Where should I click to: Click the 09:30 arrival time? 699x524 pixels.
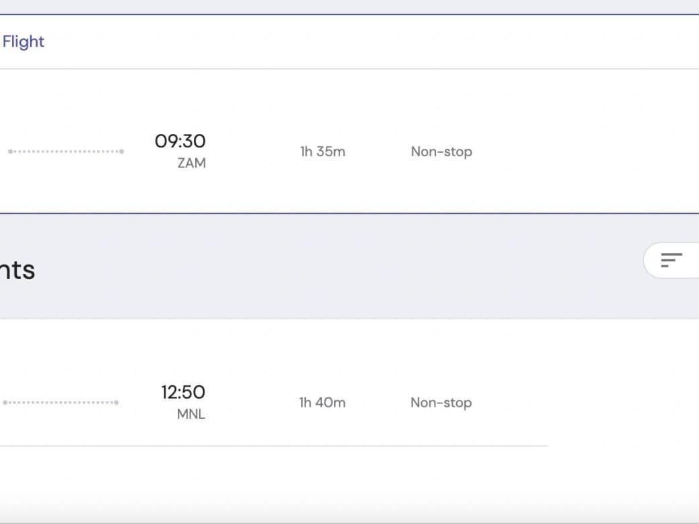point(180,141)
